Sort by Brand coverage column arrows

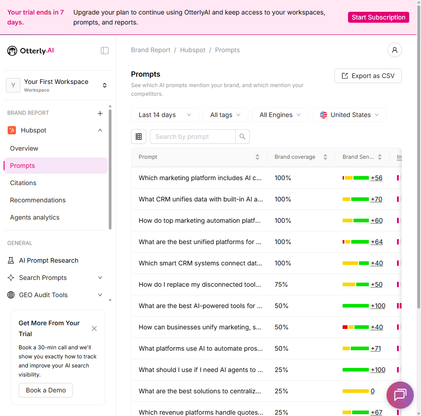(x=325, y=157)
